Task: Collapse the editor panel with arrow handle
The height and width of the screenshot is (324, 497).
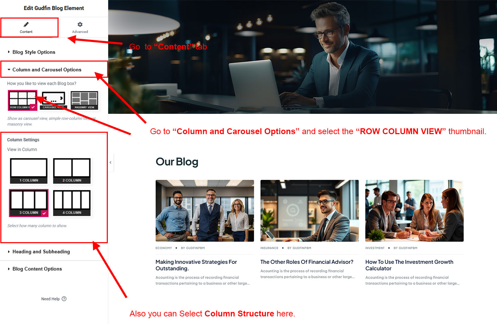Action: coord(111,162)
